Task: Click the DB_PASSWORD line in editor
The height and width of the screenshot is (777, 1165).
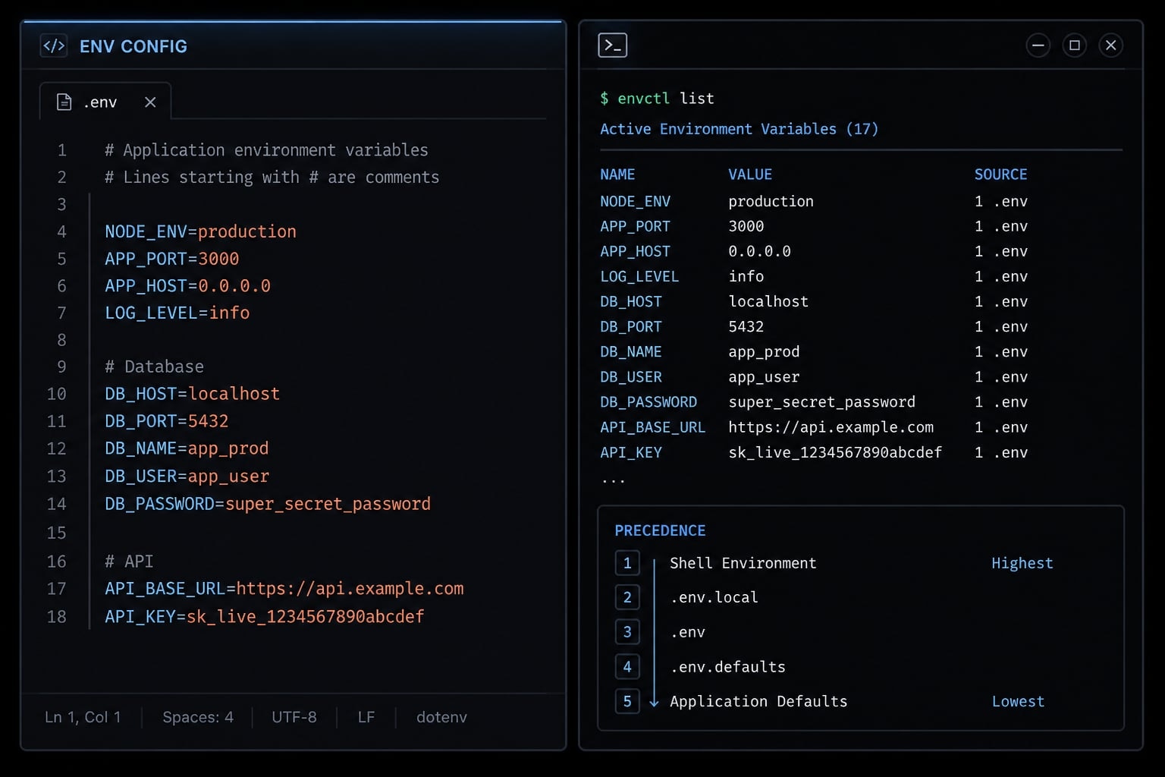Action: tap(268, 504)
